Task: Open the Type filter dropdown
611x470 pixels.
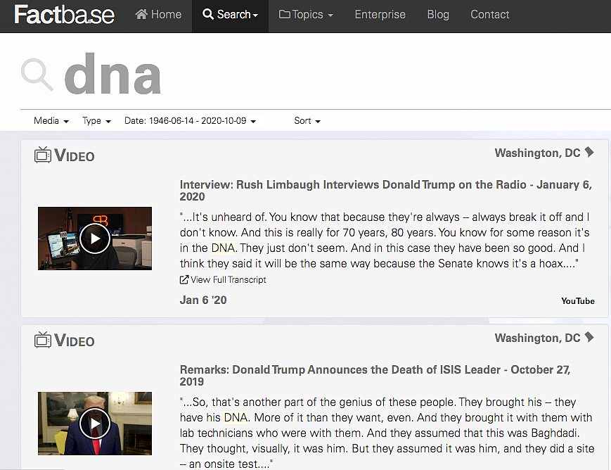Action: (96, 121)
